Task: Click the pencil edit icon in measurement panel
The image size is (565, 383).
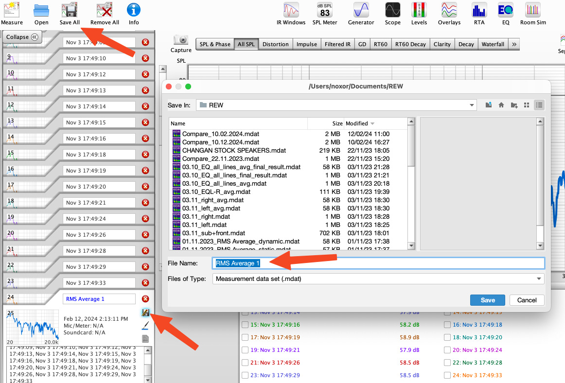Action: point(145,326)
